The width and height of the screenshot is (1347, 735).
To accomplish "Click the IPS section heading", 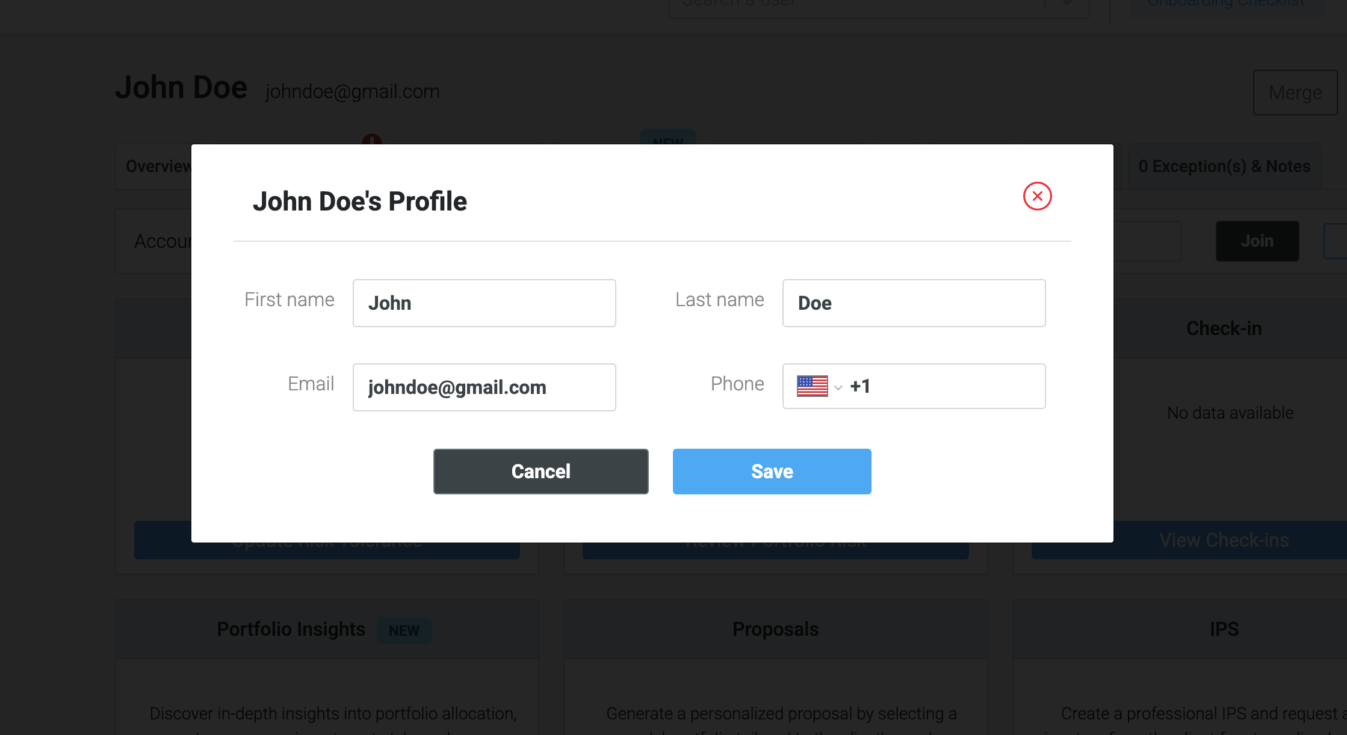I will point(1224,629).
